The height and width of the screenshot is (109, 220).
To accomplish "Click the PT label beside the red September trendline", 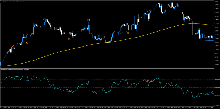I will (x=145, y=9).
